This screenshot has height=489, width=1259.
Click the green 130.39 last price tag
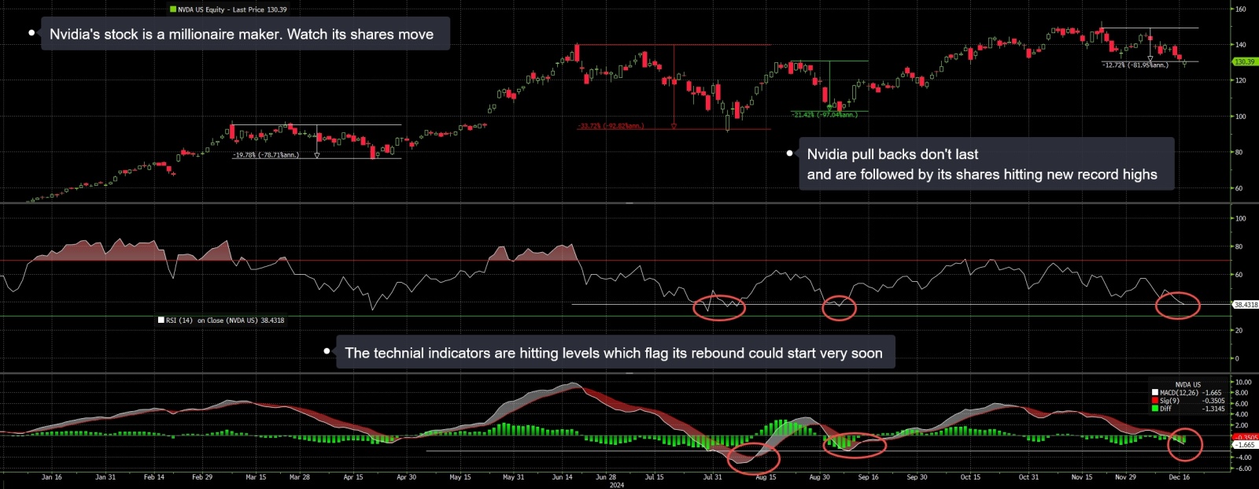tap(1244, 61)
